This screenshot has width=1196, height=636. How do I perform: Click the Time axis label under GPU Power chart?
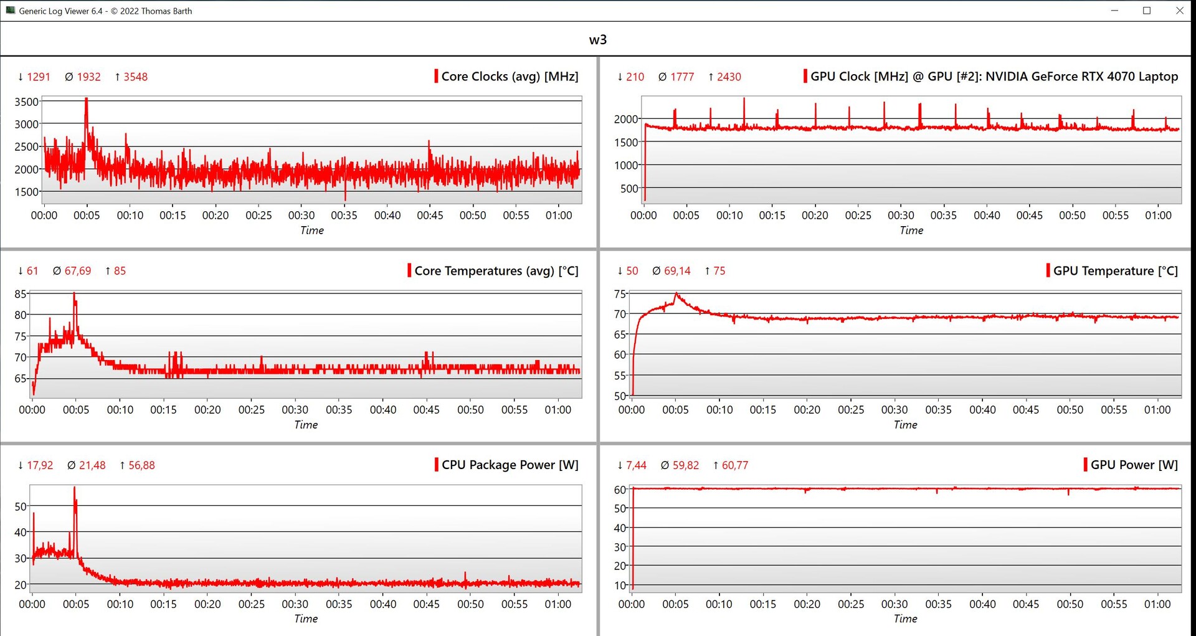[x=905, y=619]
